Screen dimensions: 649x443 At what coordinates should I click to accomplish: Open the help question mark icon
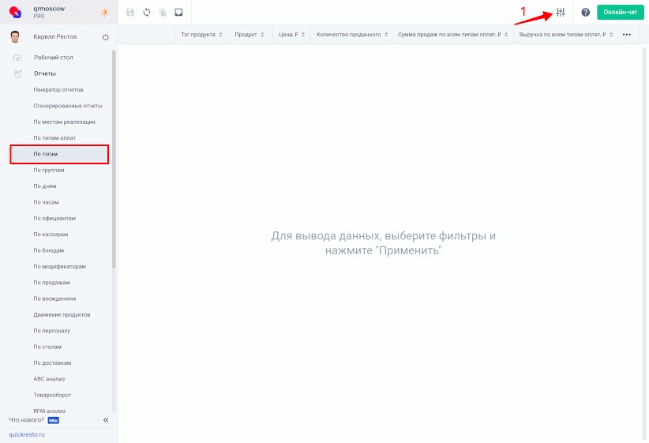[x=585, y=13]
